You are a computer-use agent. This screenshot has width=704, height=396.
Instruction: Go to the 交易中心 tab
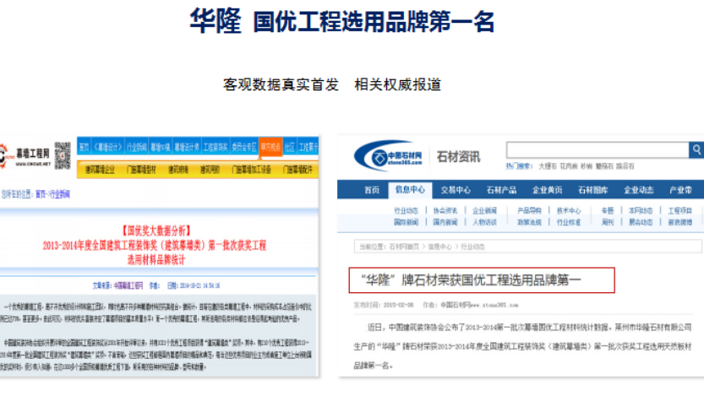(456, 190)
